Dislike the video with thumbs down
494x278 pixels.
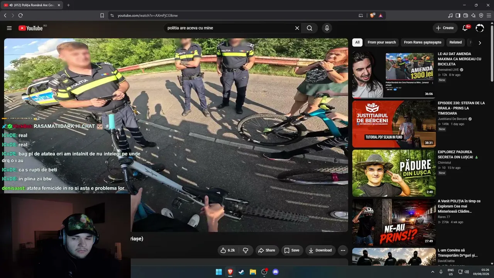245,250
